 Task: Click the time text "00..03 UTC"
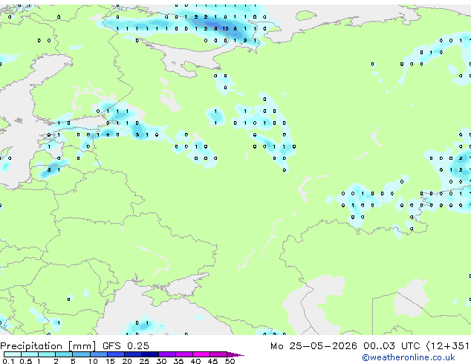392,346
